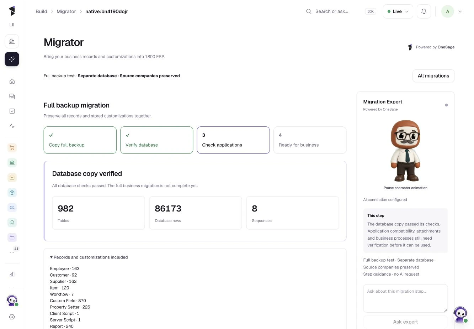Select the Ready for business step

(x=310, y=140)
